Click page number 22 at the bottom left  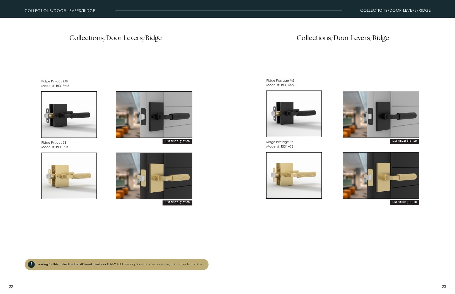coord(11,286)
